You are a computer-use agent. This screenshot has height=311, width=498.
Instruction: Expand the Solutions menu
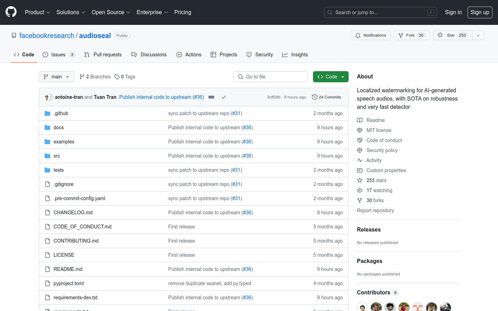(71, 12)
